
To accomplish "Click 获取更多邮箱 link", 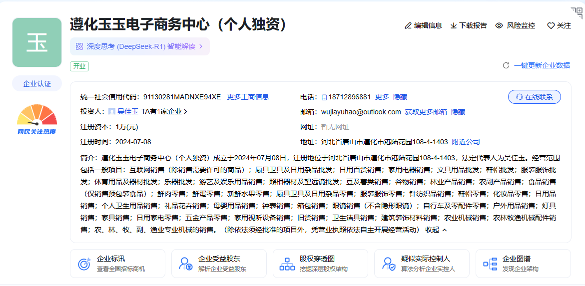I will [426, 112].
